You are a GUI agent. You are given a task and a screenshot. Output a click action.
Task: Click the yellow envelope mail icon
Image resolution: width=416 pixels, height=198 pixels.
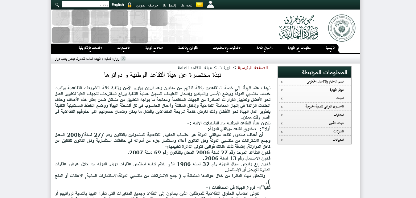pos(200,5)
